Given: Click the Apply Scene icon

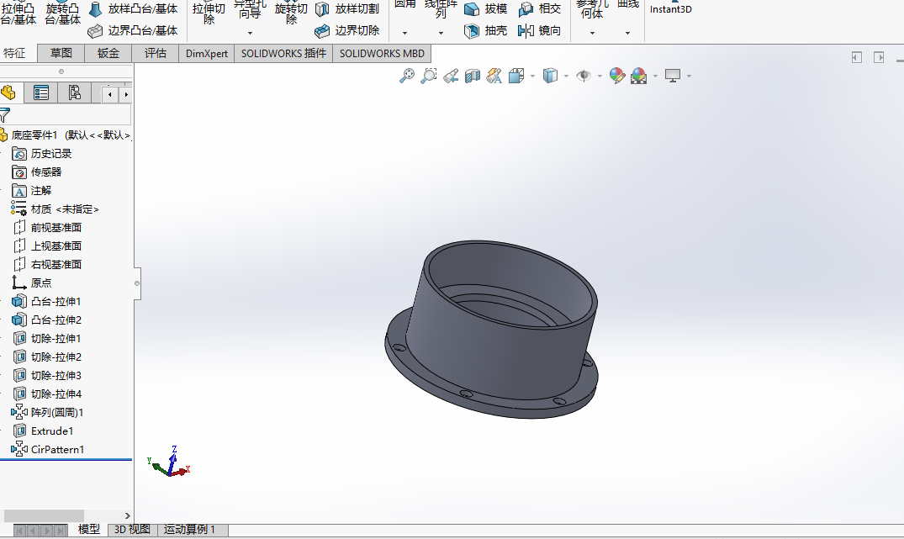Looking at the screenshot, I should [x=639, y=76].
